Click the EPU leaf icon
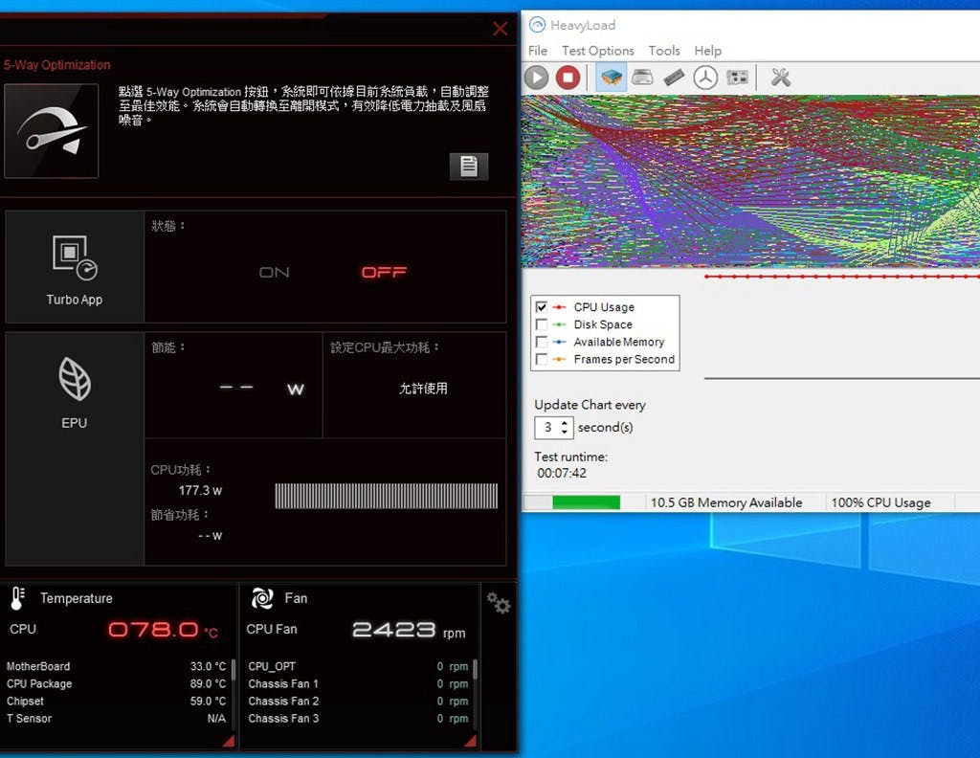Screen dimensions: 980x758 tap(75, 381)
